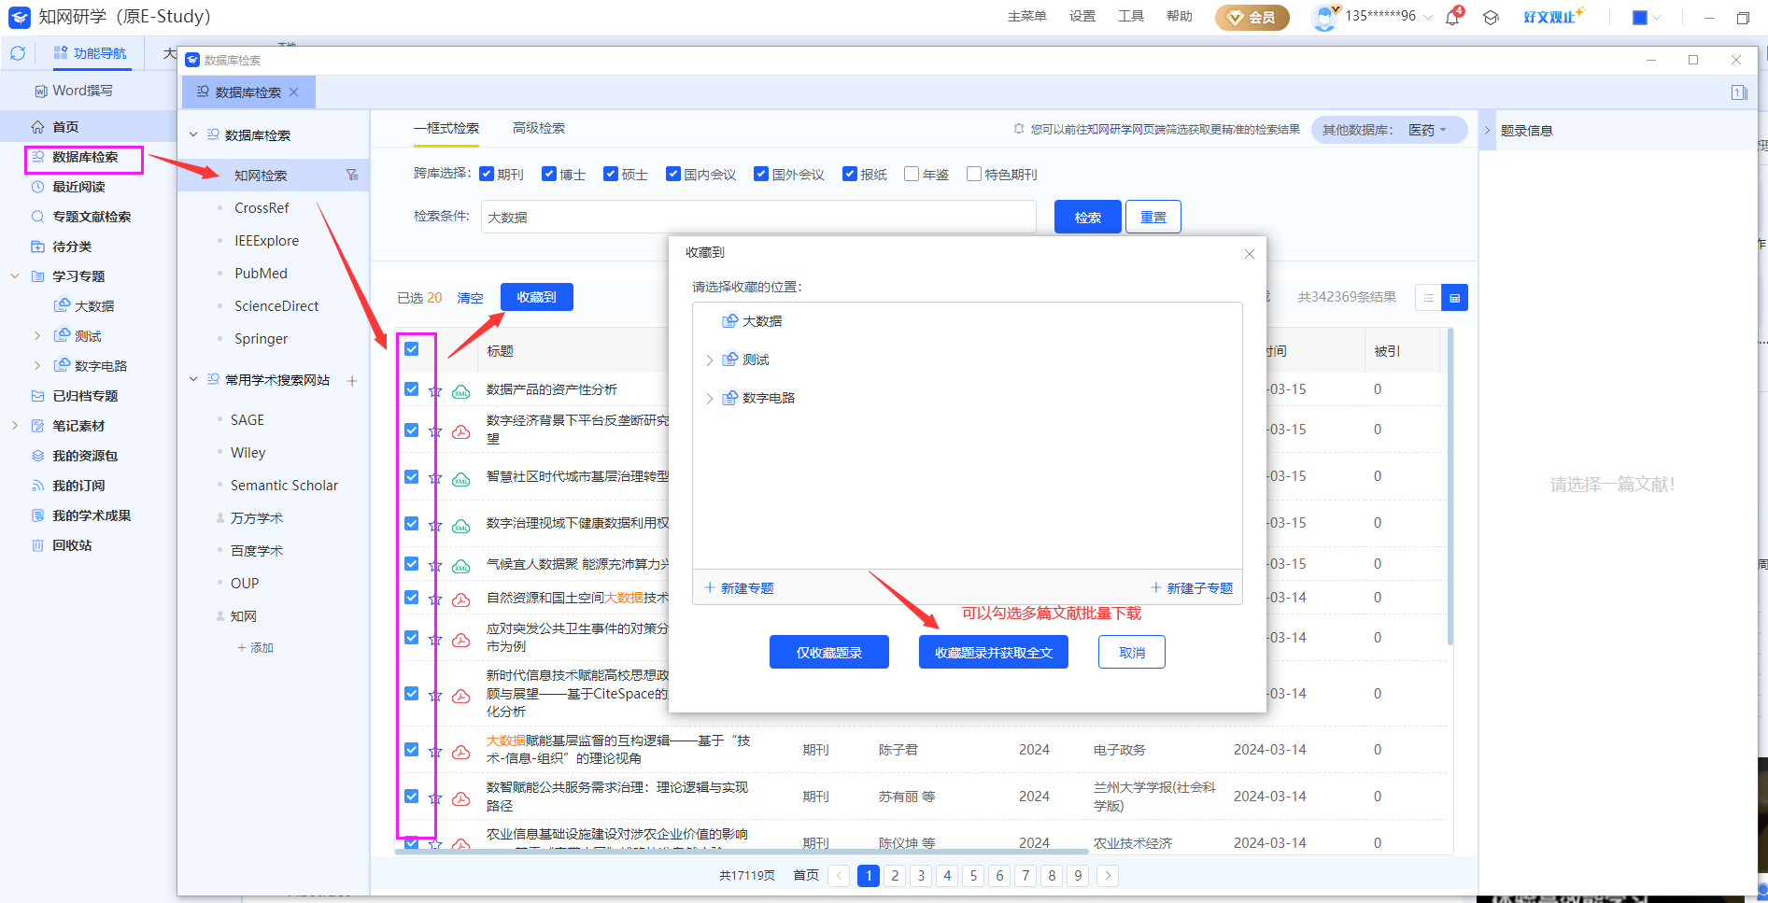Image resolution: width=1768 pixels, height=903 pixels.
Task: Check the 年鉴 checkbox
Action: pos(912,174)
